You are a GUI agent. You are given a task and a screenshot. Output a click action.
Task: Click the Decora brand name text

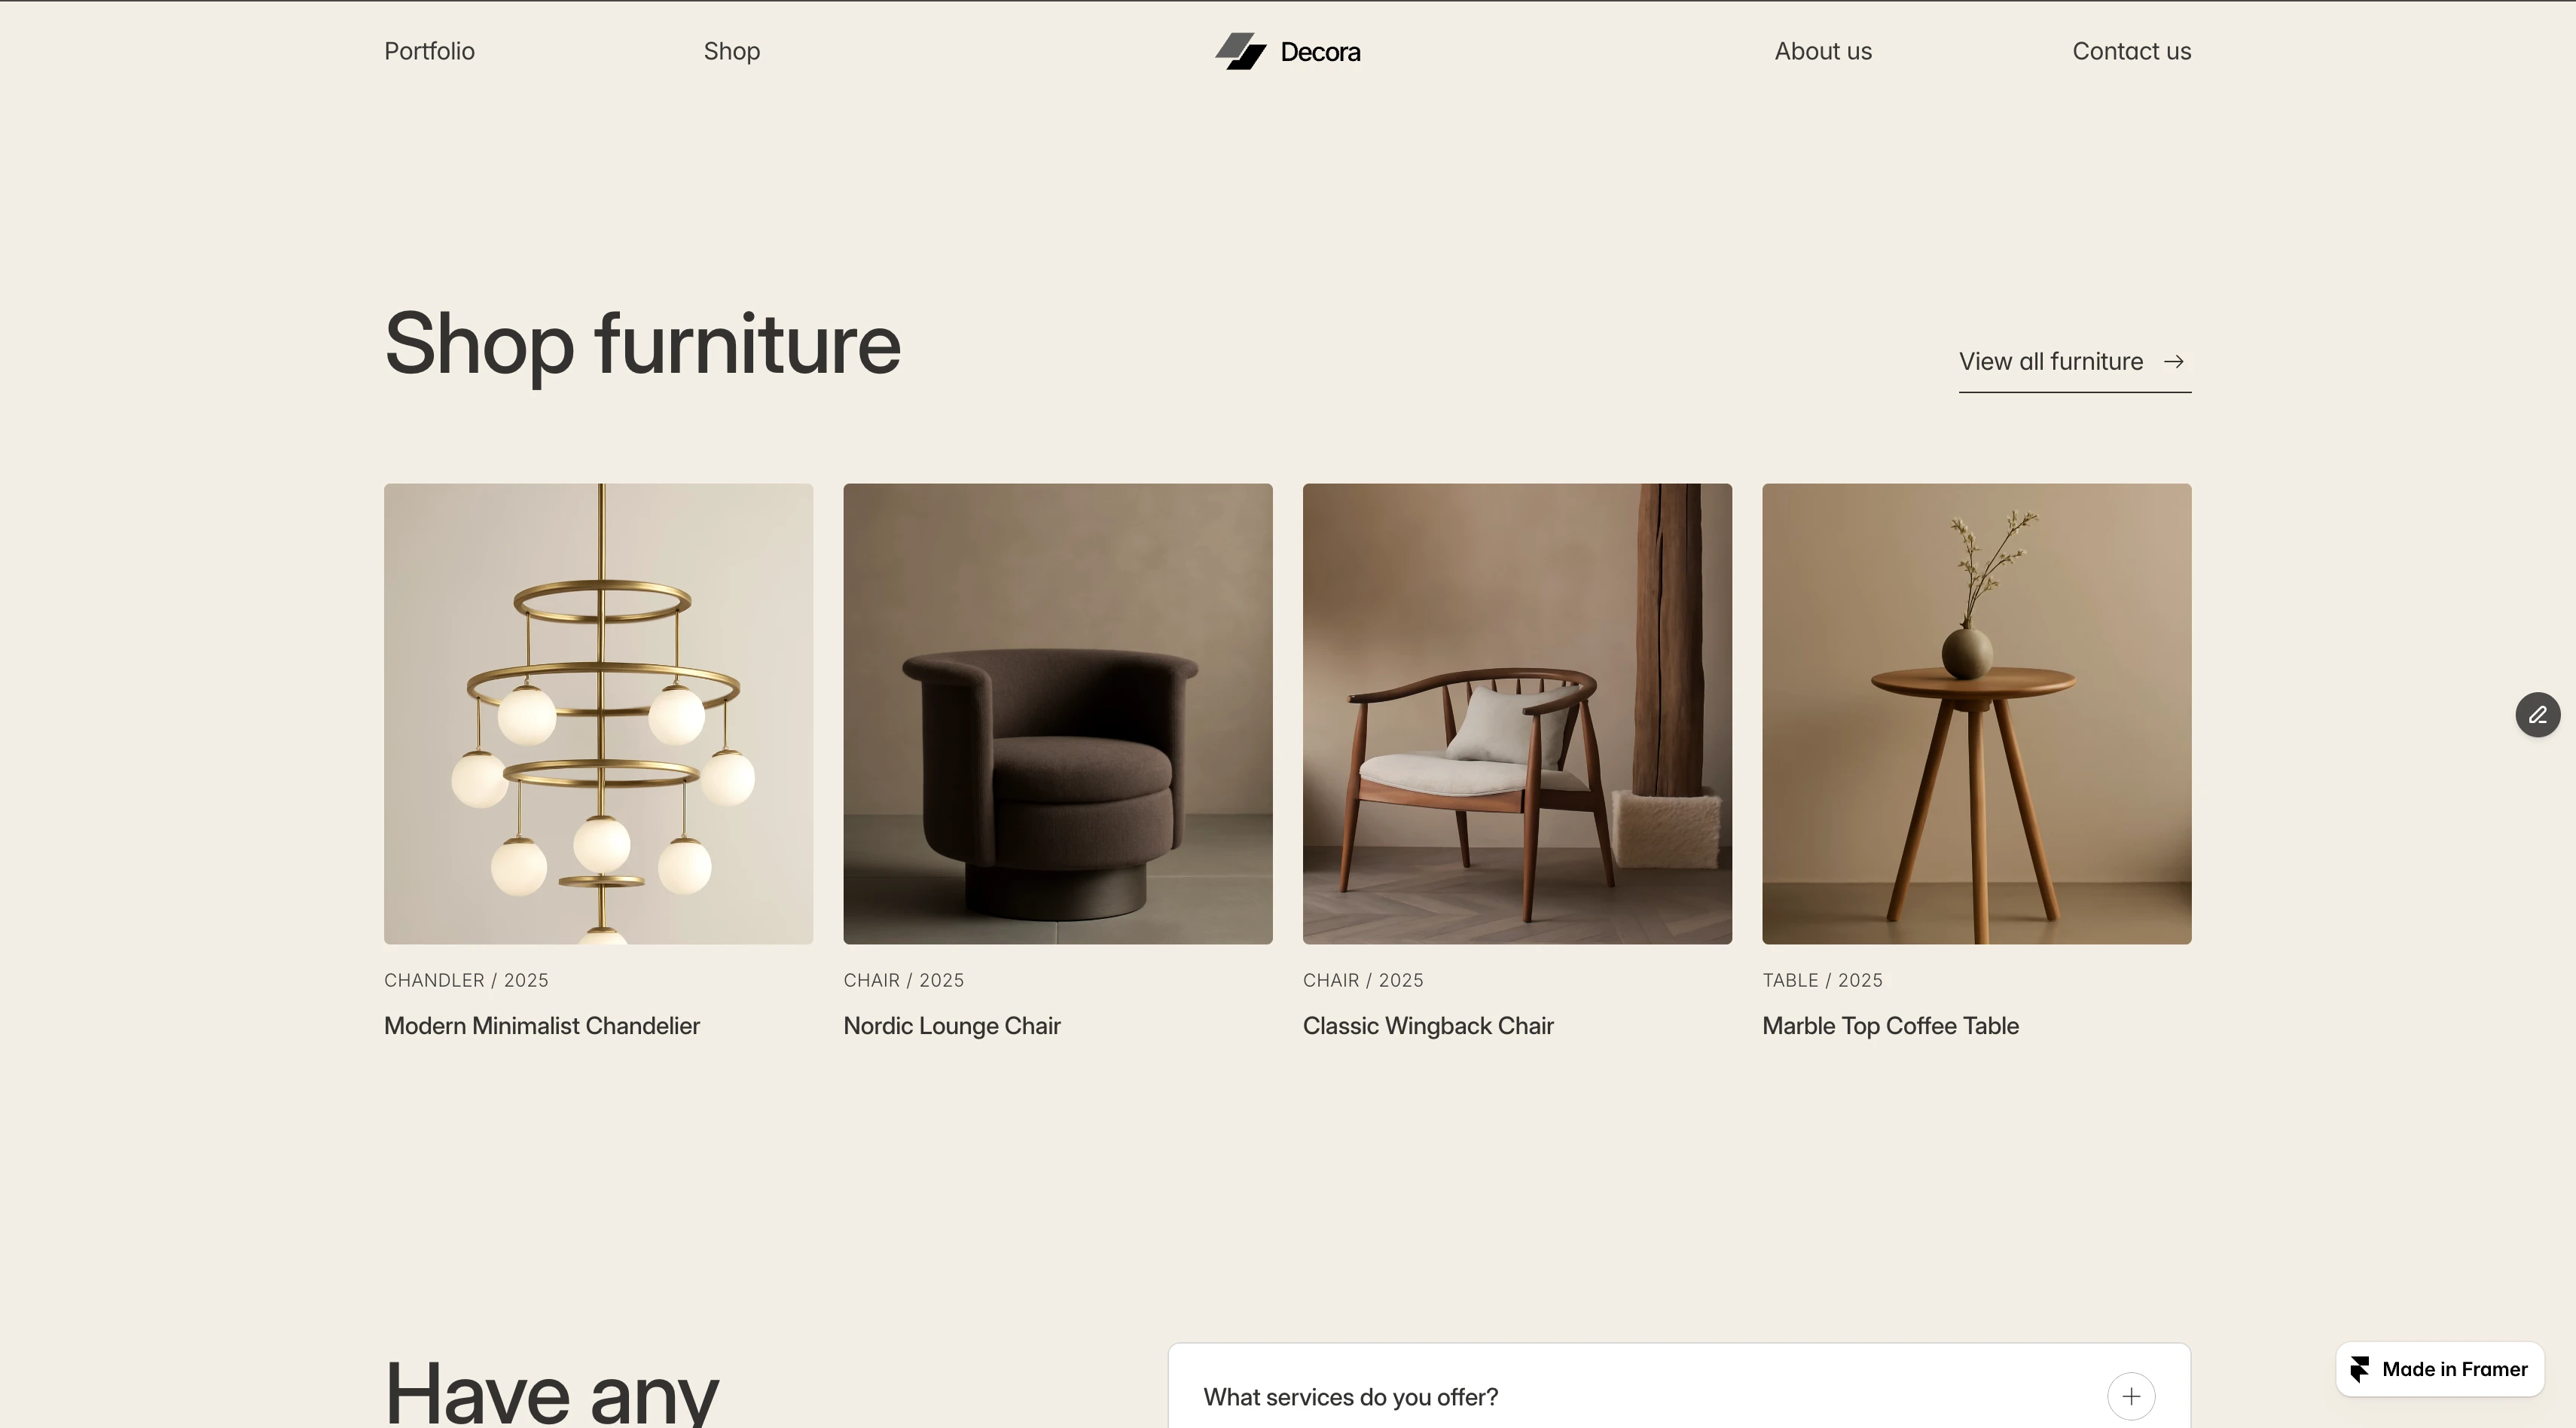(1320, 52)
